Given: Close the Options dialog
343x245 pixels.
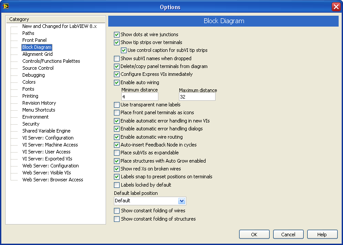Looking at the screenshot, I should (336, 7).
